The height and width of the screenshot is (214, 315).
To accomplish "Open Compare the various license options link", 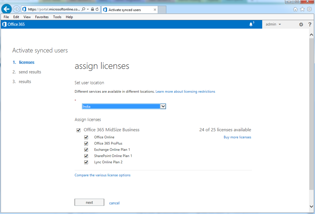I will 102,175.
